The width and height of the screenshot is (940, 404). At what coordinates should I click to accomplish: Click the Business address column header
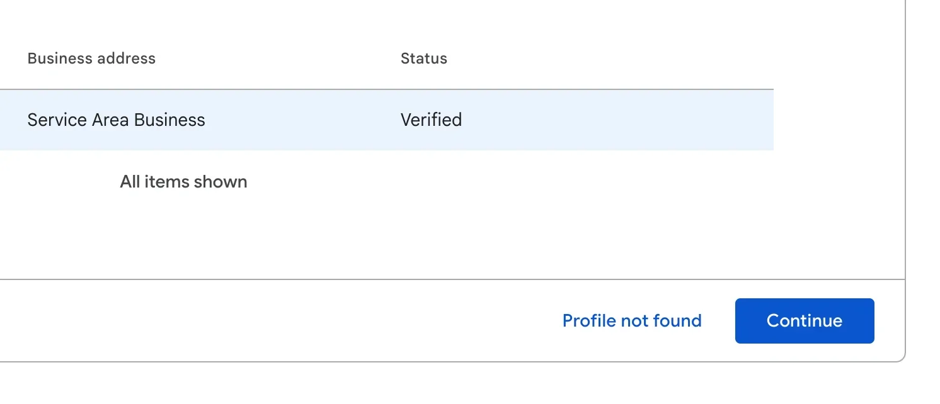point(91,58)
